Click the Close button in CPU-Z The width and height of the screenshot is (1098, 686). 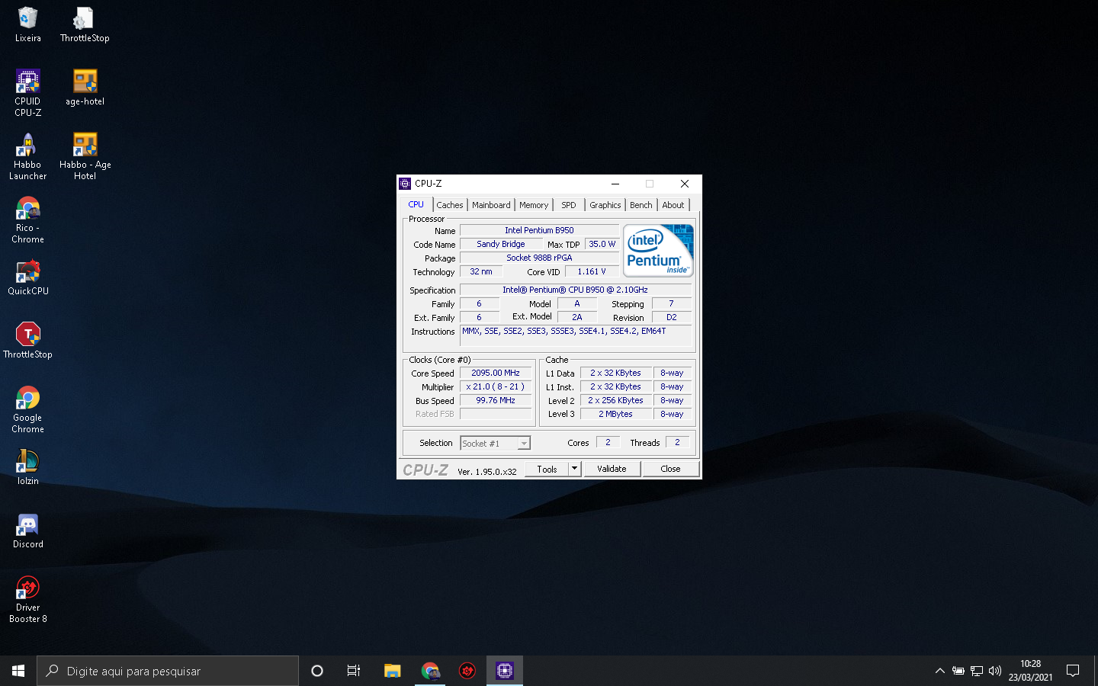click(x=671, y=469)
